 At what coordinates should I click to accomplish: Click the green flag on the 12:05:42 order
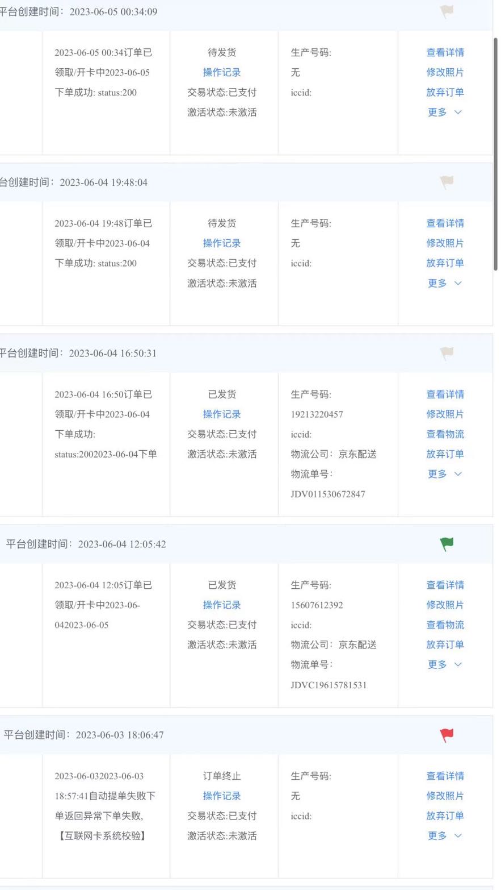(447, 544)
